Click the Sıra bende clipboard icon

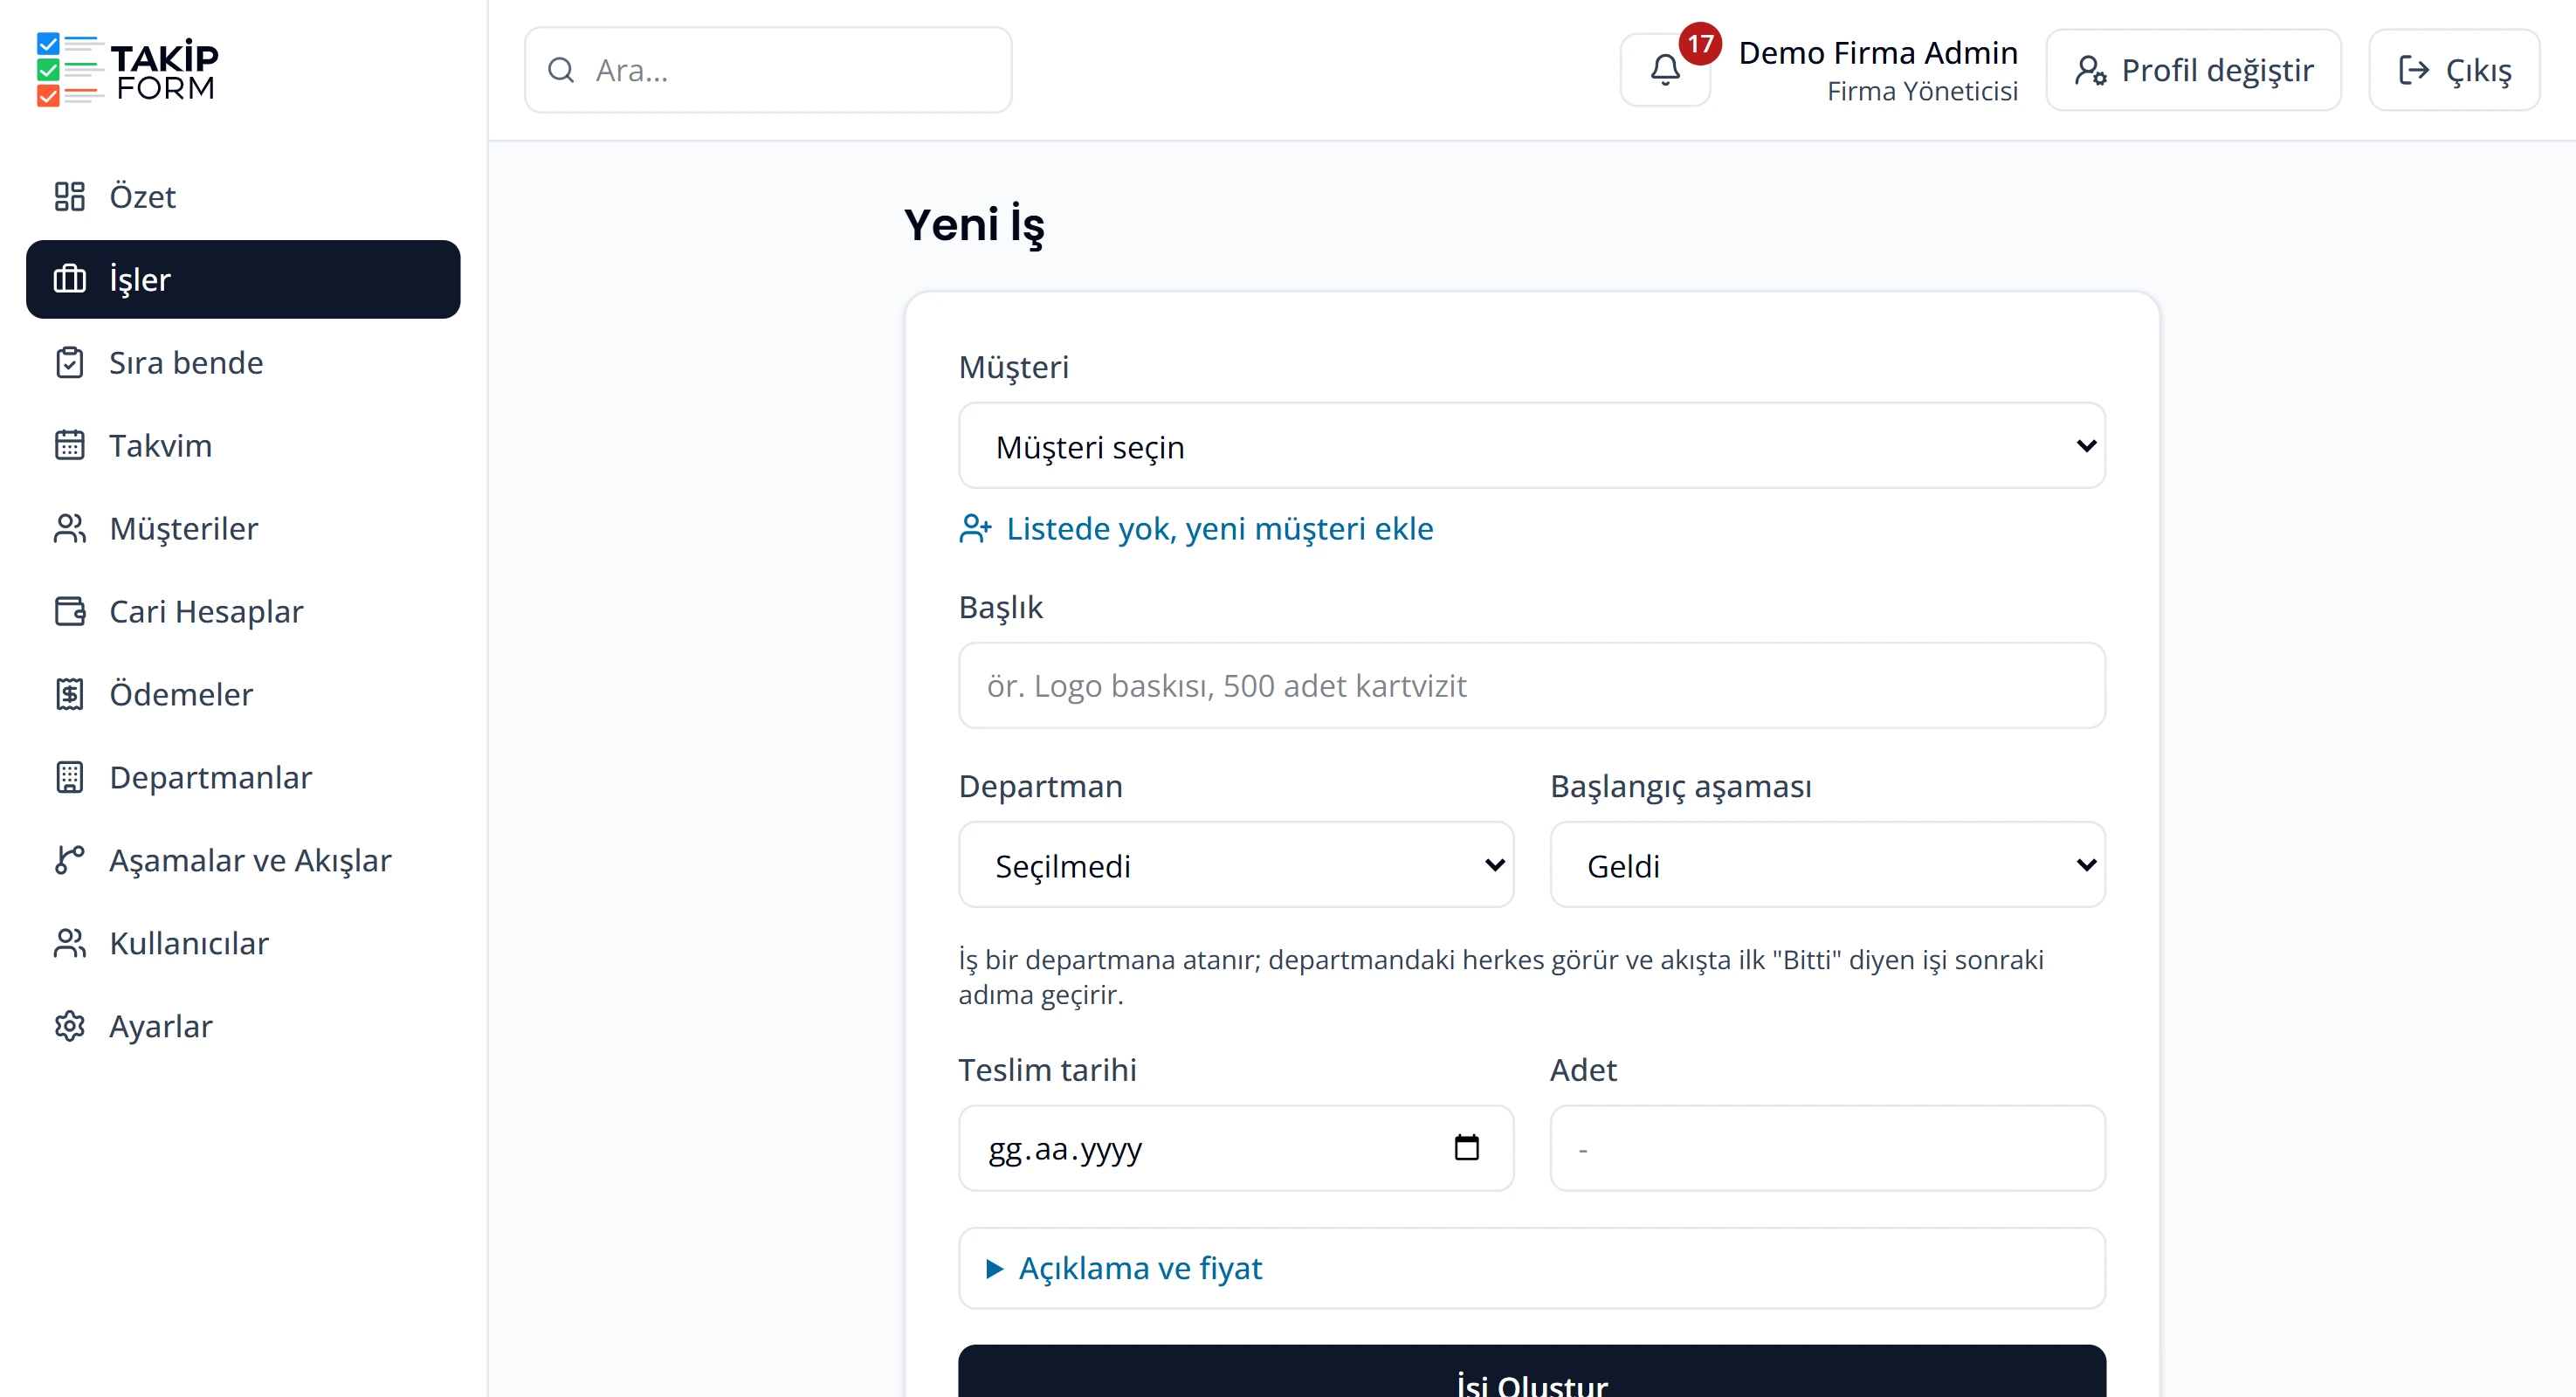(x=69, y=362)
